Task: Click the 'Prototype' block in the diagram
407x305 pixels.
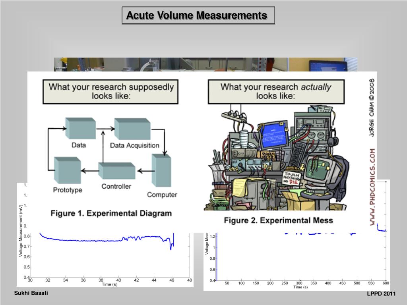Action: pyautogui.click(x=67, y=170)
